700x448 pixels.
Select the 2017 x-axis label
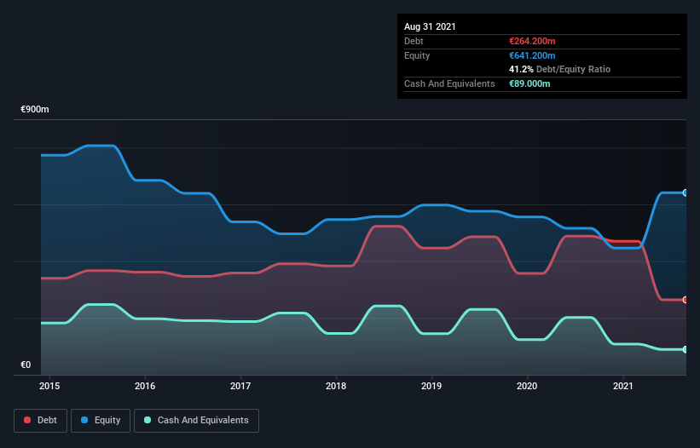240,386
